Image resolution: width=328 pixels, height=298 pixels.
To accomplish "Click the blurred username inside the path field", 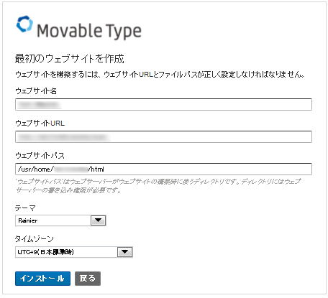I will click(71, 169).
